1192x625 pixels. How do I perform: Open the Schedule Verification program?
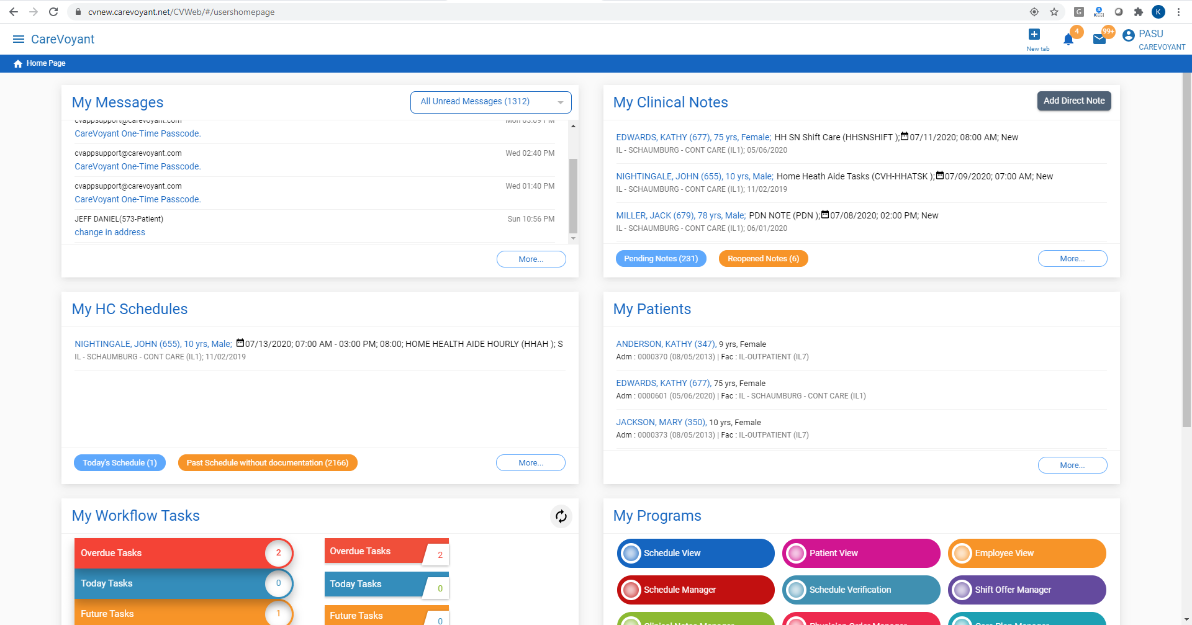[x=861, y=590]
